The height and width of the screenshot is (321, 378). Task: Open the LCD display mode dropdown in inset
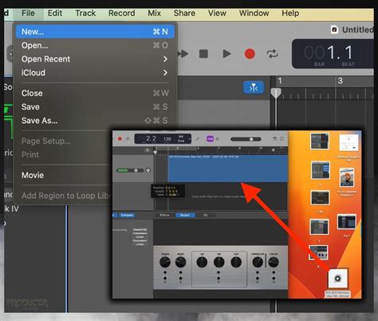tap(189, 139)
